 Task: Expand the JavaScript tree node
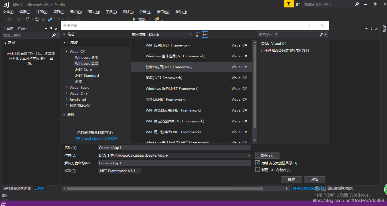(x=66, y=100)
